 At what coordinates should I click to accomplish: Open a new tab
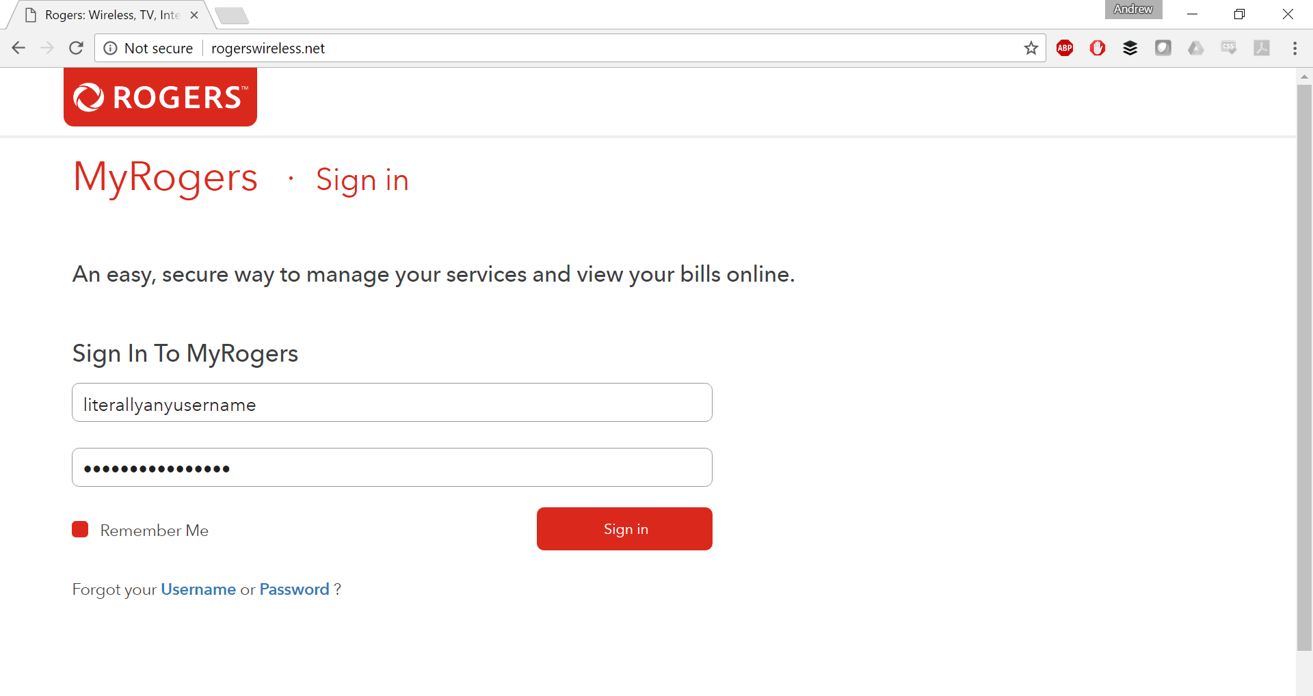click(x=232, y=15)
